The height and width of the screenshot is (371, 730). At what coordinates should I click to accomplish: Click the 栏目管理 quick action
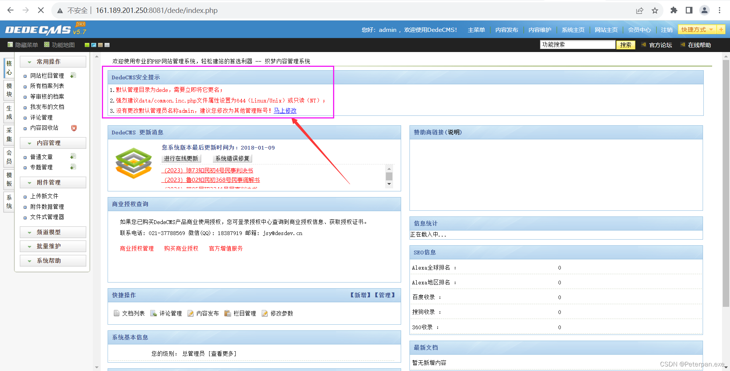coord(240,313)
